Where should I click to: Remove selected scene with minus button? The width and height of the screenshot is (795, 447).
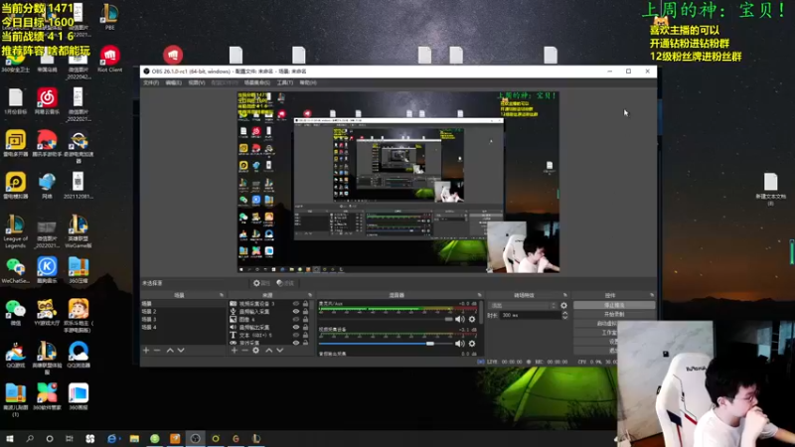pos(157,351)
